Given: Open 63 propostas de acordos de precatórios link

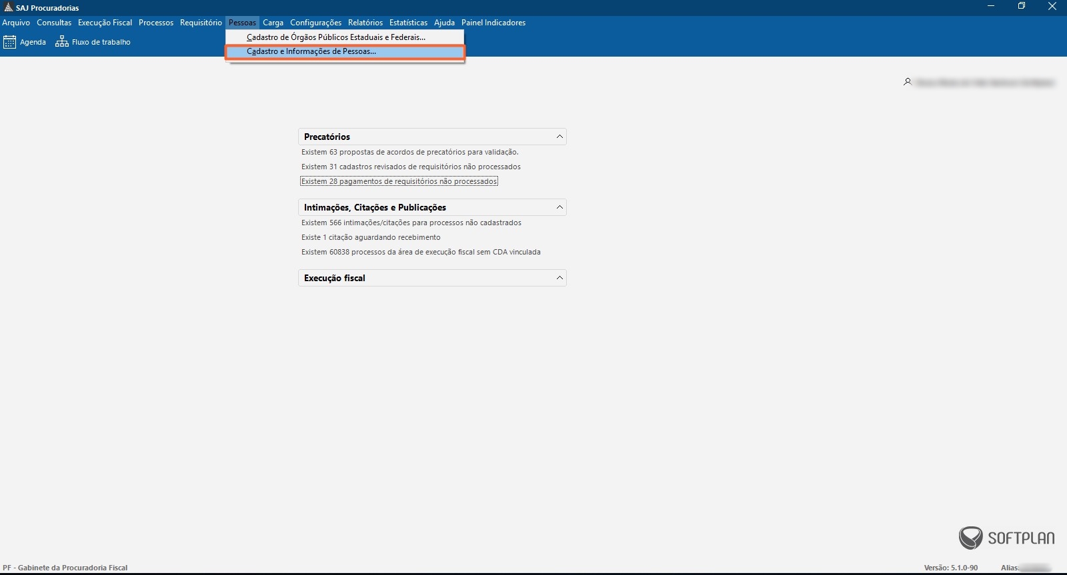Looking at the screenshot, I should (x=409, y=152).
